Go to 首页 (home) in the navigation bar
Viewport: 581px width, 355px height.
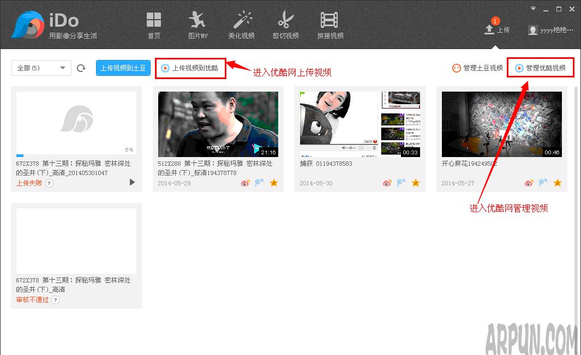[x=153, y=24]
